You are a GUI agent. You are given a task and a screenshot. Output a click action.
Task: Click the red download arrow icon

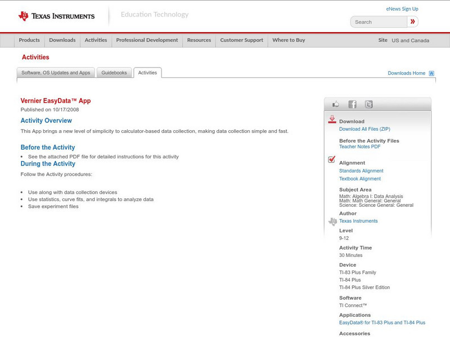pyautogui.click(x=331, y=119)
